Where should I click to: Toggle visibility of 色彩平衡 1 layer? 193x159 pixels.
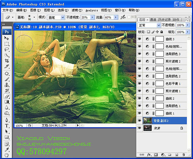pyautogui.click(x=139, y=84)
